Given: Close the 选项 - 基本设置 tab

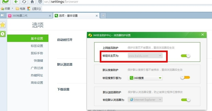Looking at the screenshot, I should 97,16.
